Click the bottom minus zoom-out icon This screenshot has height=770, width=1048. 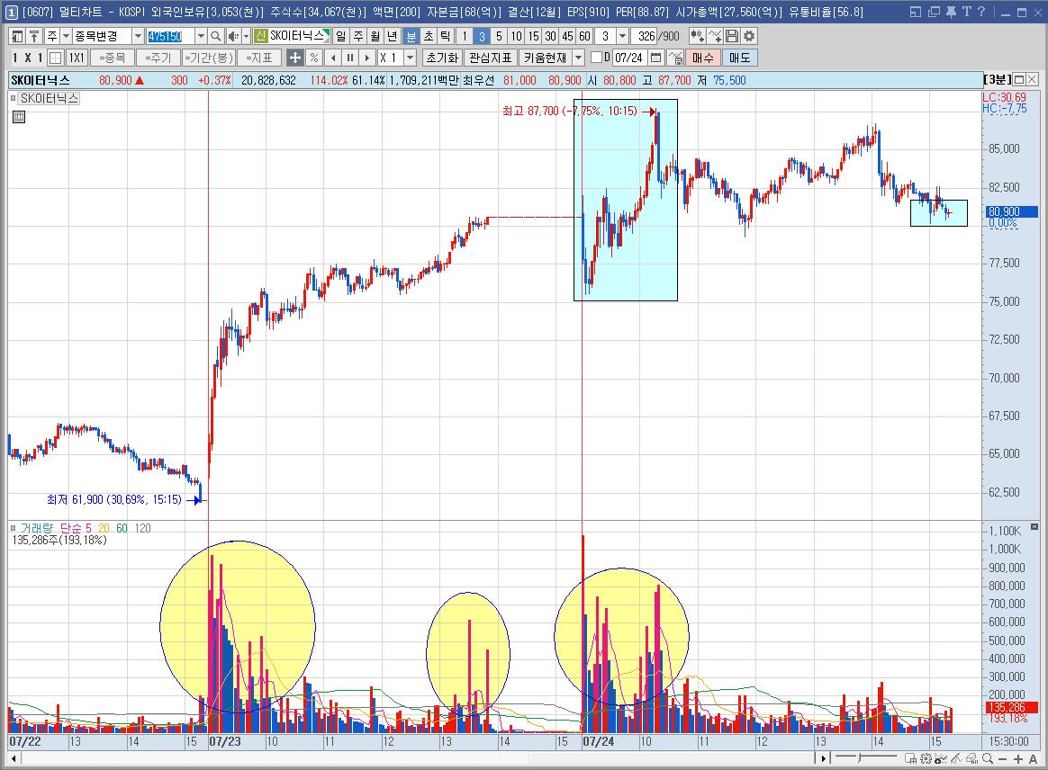1003,758
